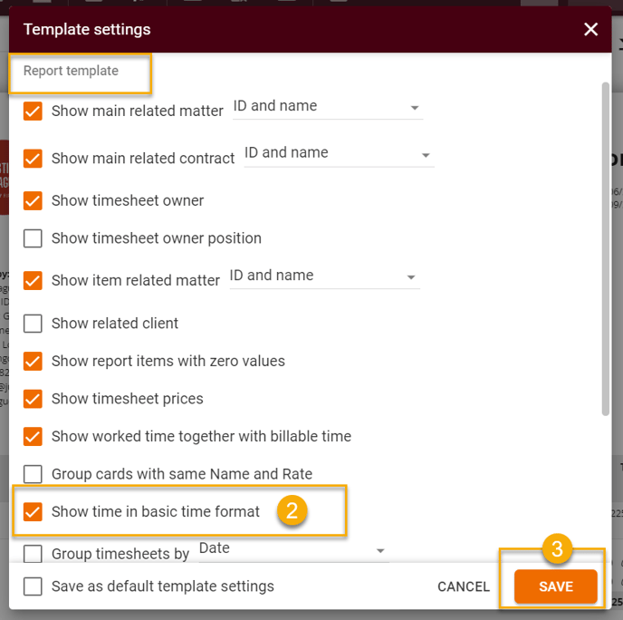
Task: Close the Template settings dialog
Action: [590, 29]
